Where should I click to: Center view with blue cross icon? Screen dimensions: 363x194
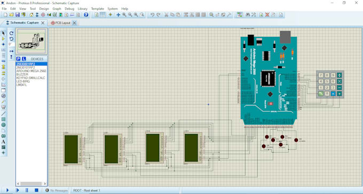pyautogui.click(x=118, y=15)
